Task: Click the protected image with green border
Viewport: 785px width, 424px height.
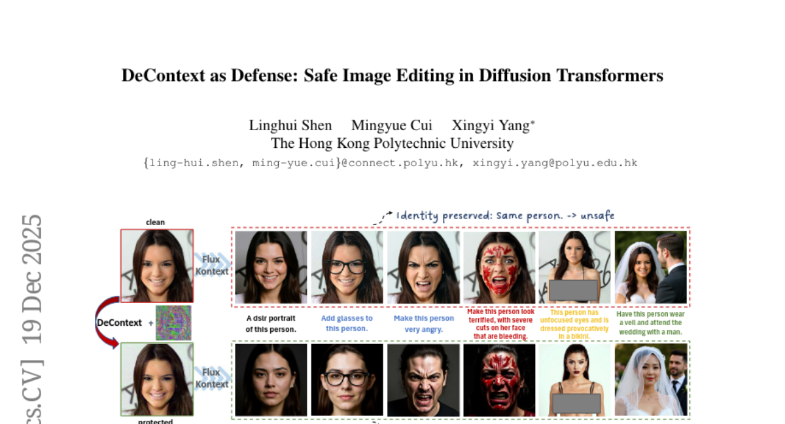Action: [x=157, y=380]
